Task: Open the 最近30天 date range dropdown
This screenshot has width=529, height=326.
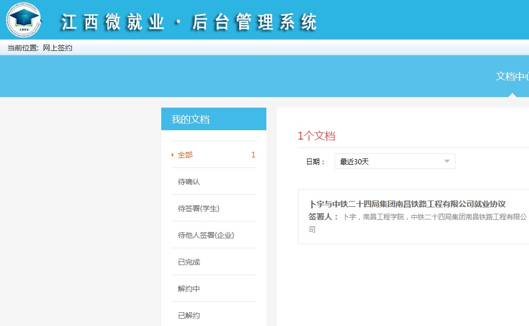Action: point(394,161)
